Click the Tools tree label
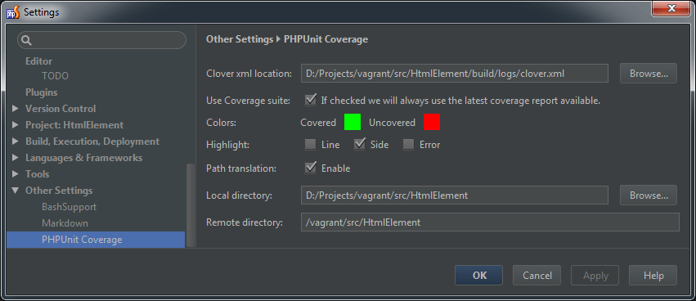 click(38, 174)
